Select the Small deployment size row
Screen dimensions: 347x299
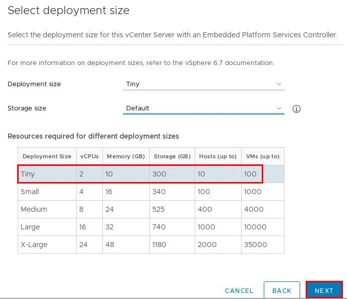coord(151,192)
